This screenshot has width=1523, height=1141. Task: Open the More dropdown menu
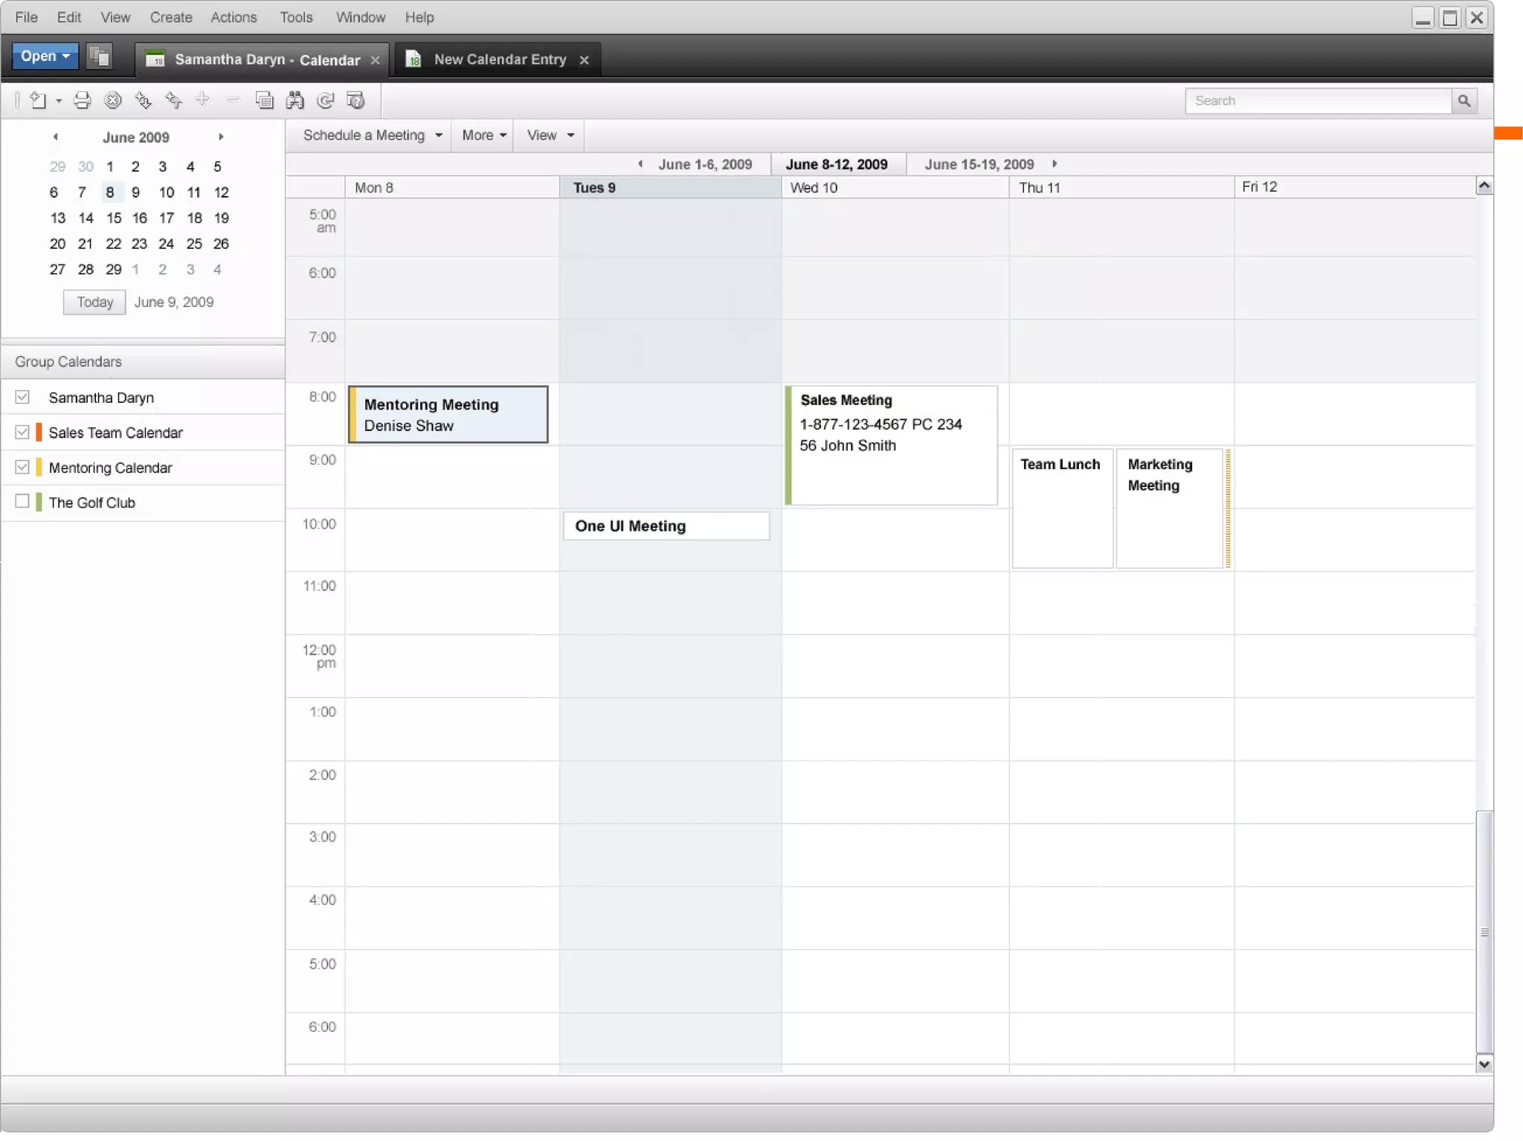coord(483,135)
